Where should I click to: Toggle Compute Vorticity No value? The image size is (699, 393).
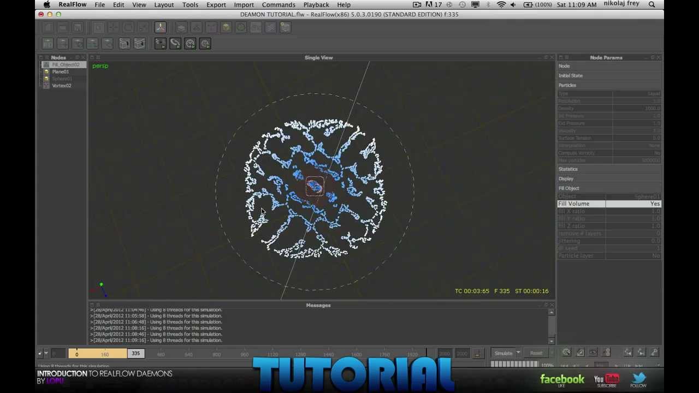coord(637,153)
